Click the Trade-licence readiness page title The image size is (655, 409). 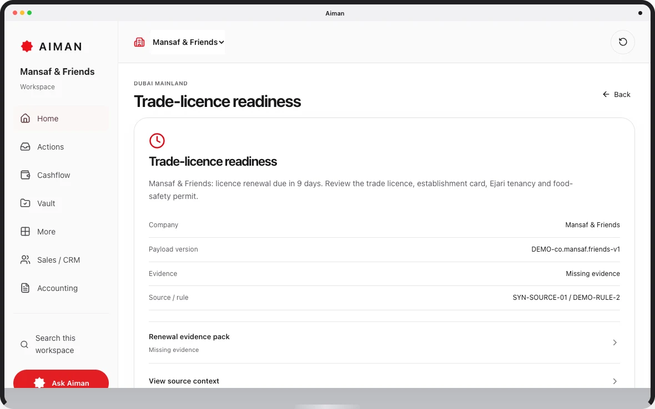coord(217,101)
